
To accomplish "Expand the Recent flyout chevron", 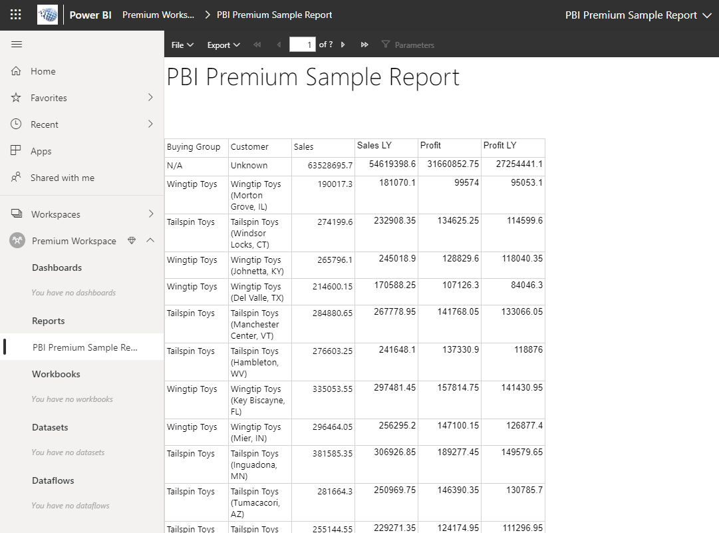I will pos(150,124).
